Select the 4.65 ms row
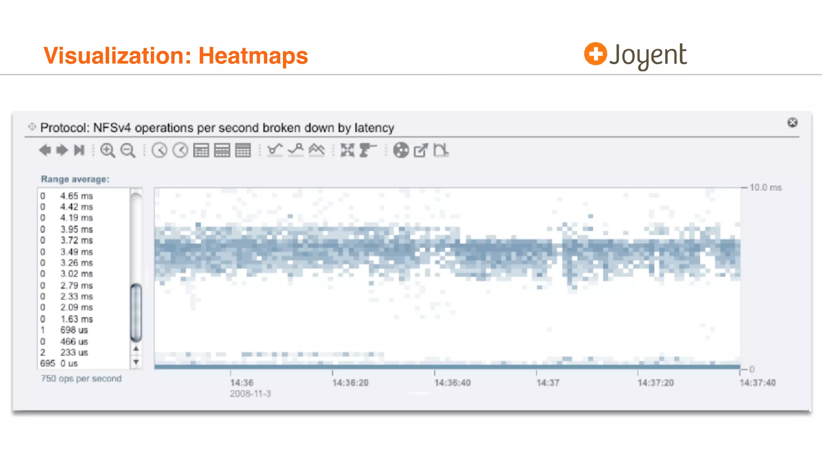This screenshot has width=822, height=462. pyautogui.click(x=83, y=196)
